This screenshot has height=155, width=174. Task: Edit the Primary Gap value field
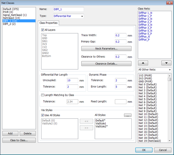121,42
